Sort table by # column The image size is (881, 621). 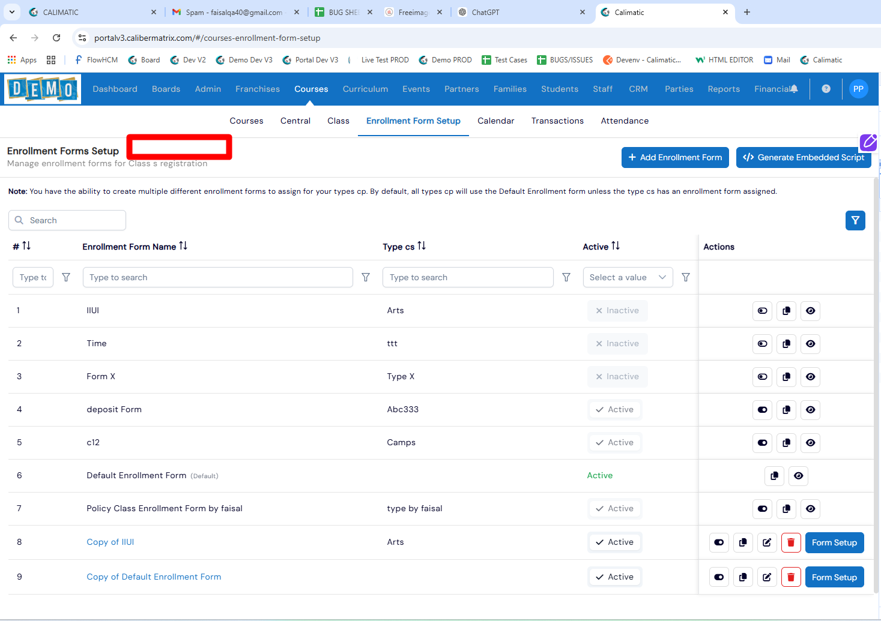26,246
